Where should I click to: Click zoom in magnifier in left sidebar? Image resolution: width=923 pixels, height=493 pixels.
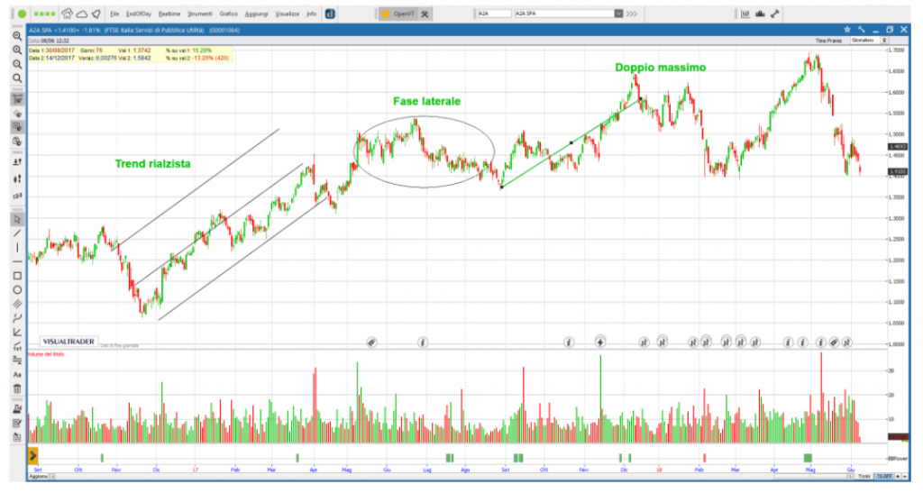click(x=17, y=50)
